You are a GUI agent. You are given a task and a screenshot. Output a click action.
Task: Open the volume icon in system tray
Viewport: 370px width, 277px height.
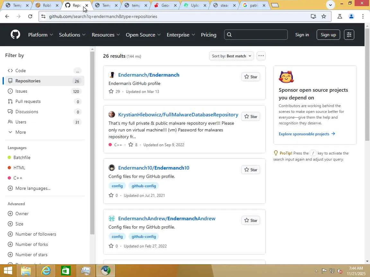click(340, 271)
